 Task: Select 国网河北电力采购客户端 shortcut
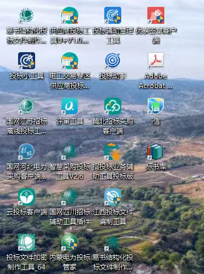point(27,151)
